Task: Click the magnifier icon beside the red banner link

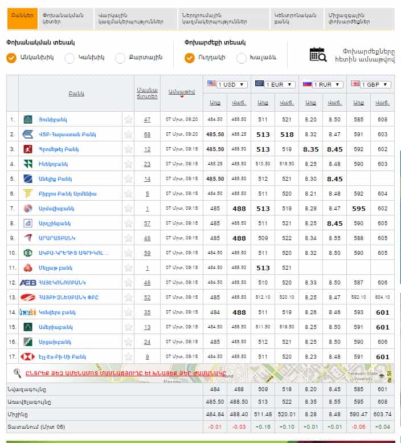Action: 18,373
